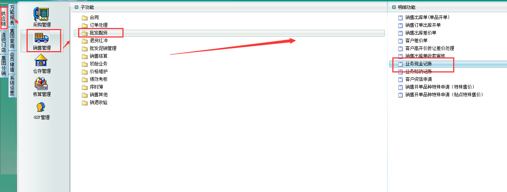Open the 退货红冲 folder
507x192 pixels.
(98, 40)
